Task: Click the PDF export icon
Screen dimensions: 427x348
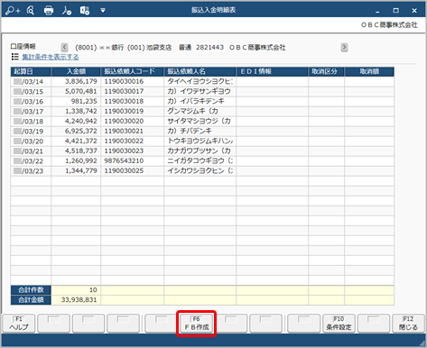Action: tap(67, 11)
